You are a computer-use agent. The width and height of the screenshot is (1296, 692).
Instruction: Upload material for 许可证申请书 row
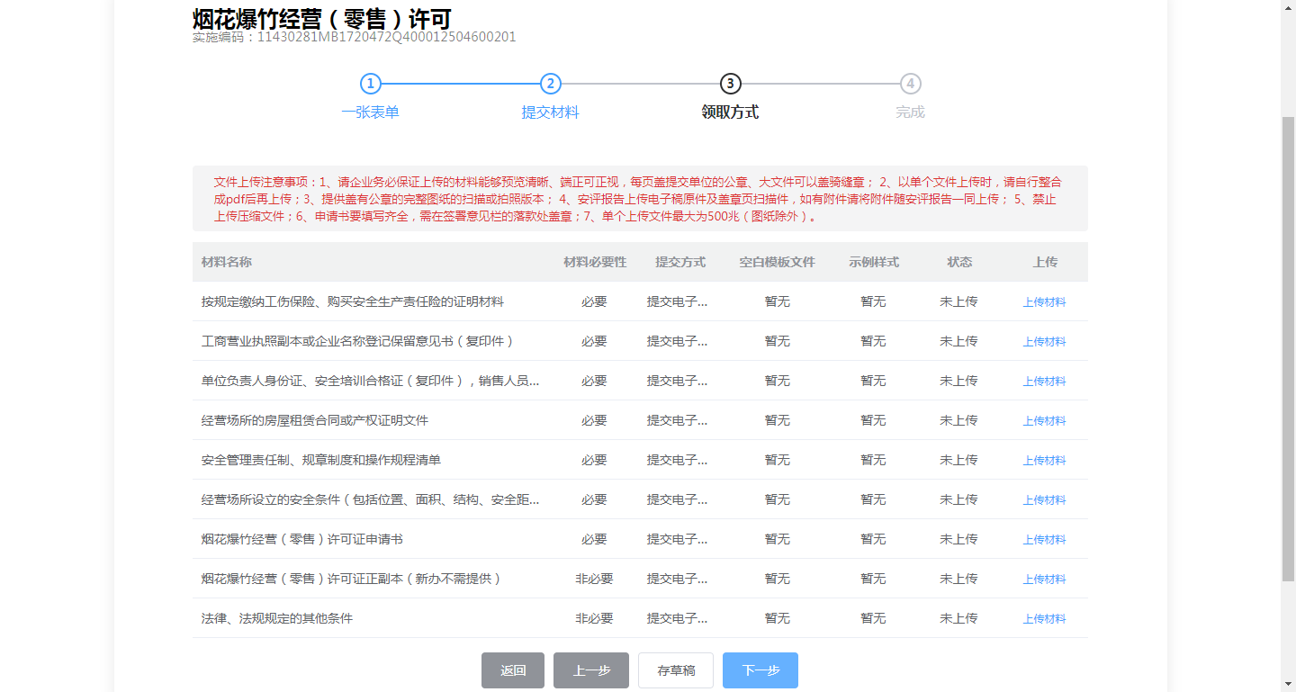[1044, 540]
